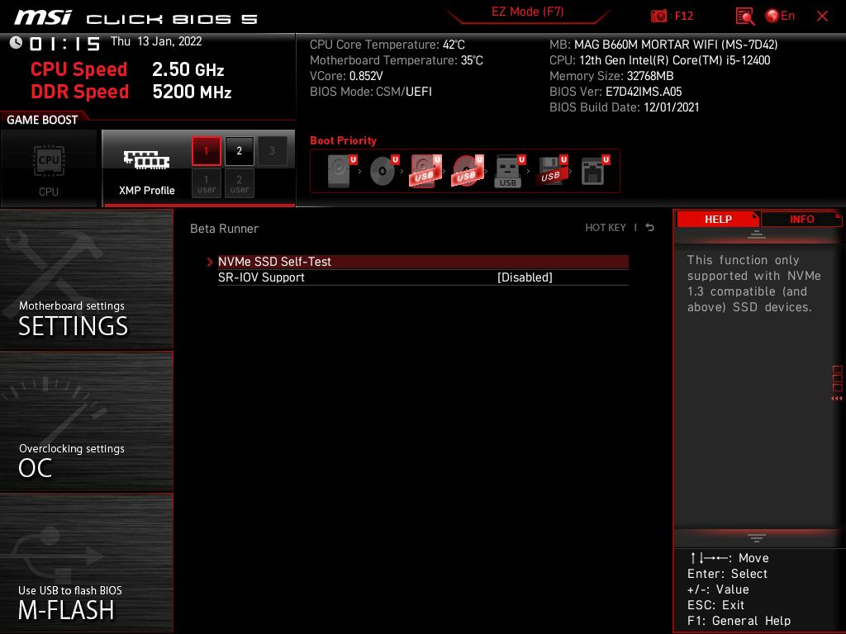Switch to XMP Profile 2

240,151
